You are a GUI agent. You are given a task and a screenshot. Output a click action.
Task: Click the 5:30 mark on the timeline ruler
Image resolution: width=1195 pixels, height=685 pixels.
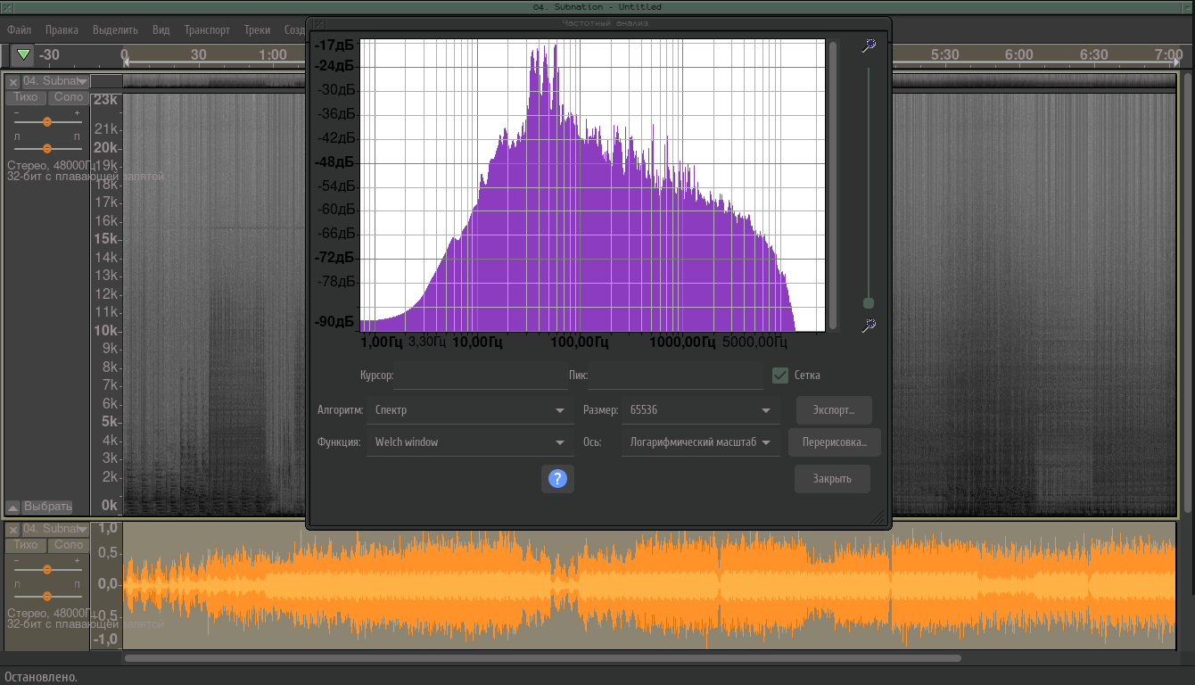pos(944,55)
